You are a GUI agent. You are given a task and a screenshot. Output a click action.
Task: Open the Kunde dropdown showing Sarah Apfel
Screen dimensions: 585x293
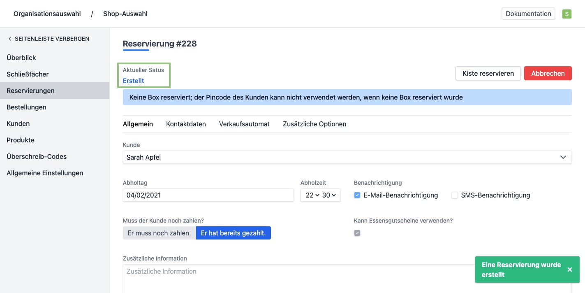(347, 157)
